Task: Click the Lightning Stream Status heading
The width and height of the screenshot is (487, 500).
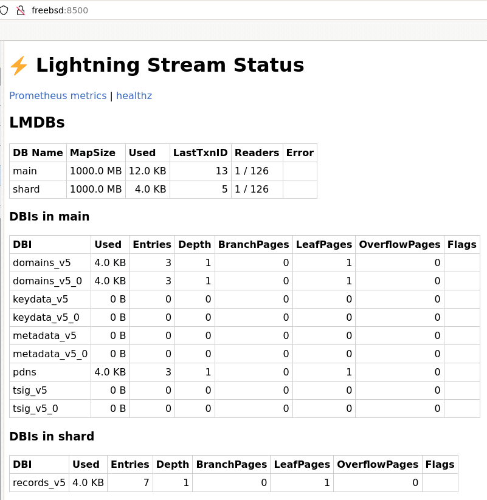Action: (x=170, y=66)
